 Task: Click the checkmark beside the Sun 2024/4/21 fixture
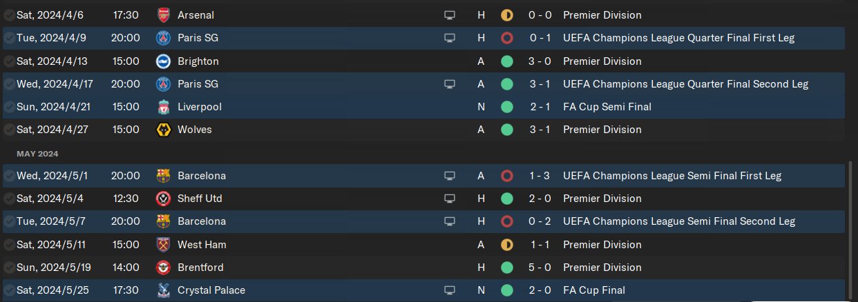point(9,107)
